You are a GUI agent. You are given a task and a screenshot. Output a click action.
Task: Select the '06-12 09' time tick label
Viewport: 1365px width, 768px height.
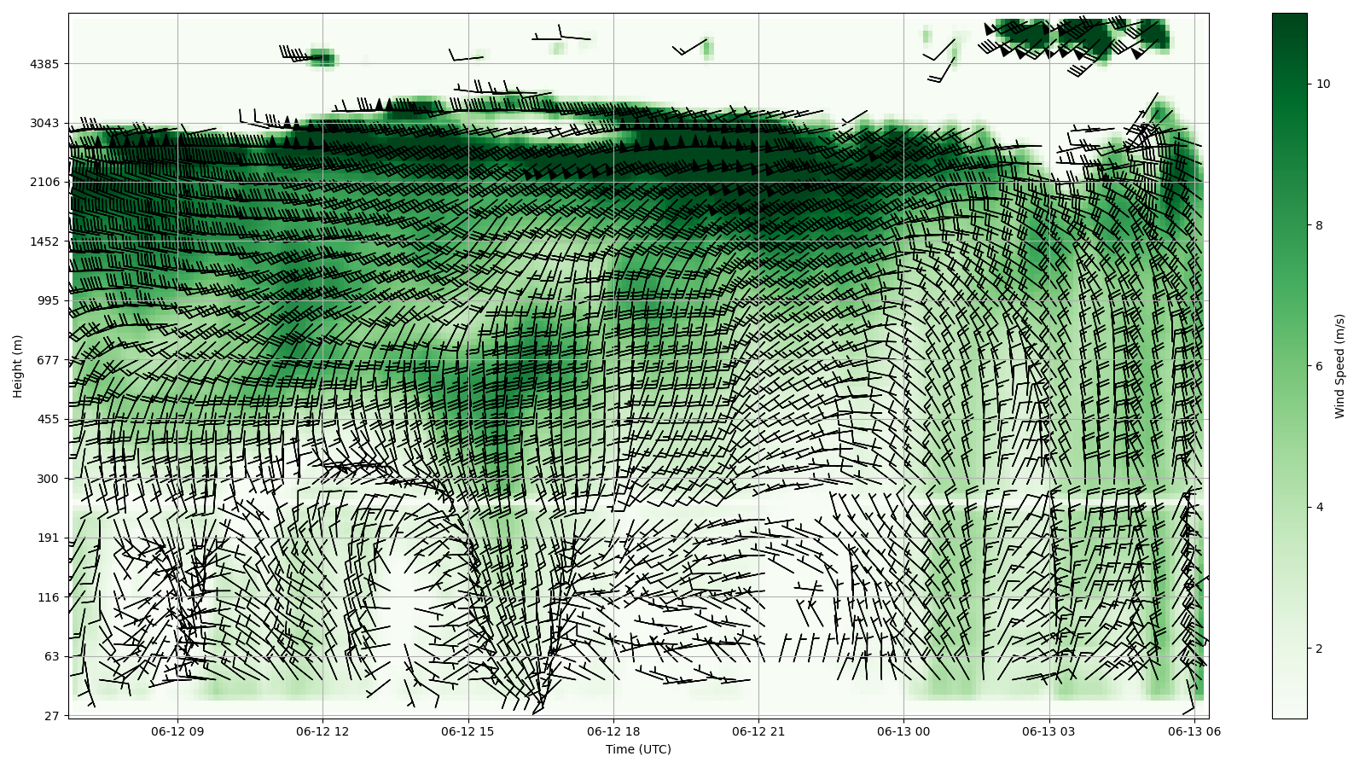coord(177,731)
